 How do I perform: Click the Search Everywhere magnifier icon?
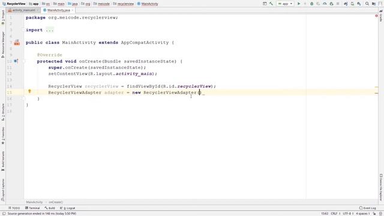(367, 4)
